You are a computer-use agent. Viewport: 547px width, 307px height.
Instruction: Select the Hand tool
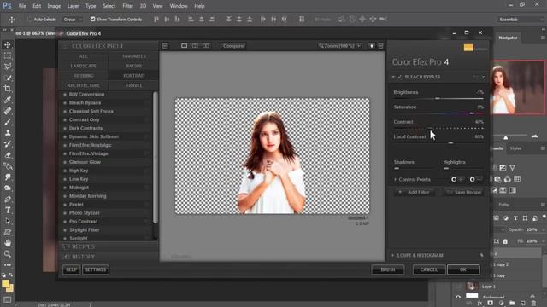click(x=8, y=243)
